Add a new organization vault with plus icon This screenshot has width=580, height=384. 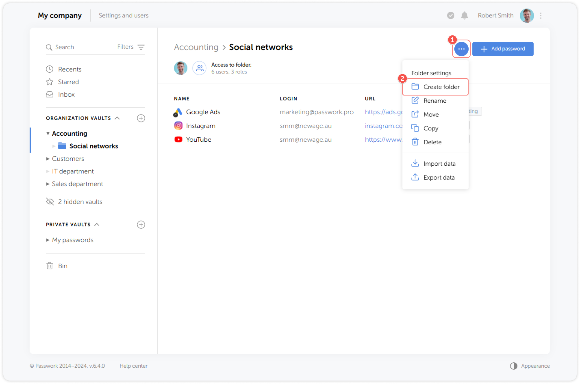[141, 118]
